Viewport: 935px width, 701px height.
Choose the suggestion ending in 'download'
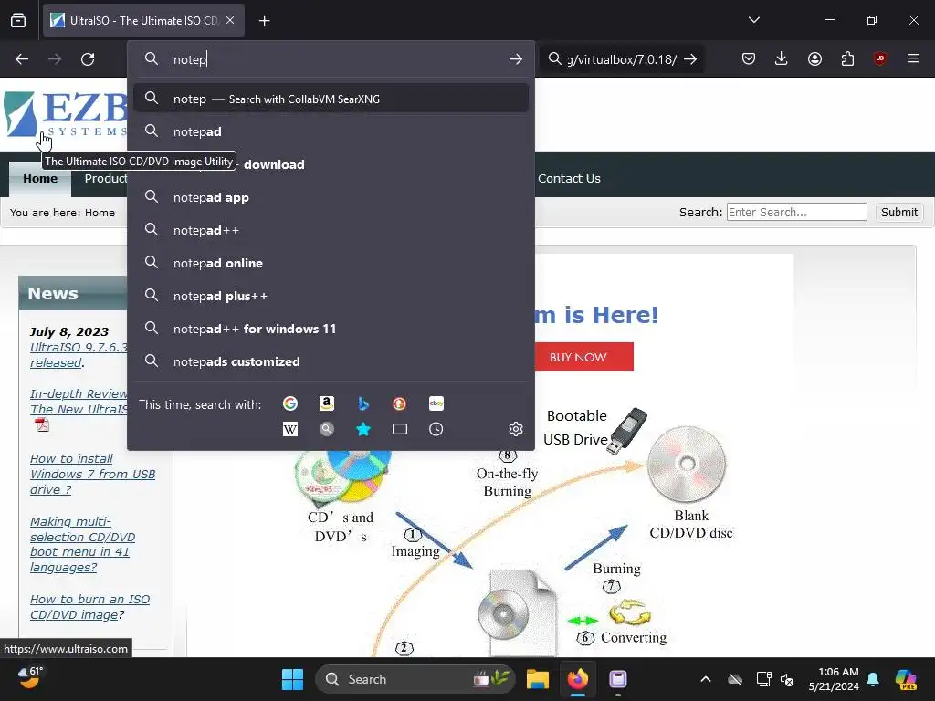click(331, 164)
